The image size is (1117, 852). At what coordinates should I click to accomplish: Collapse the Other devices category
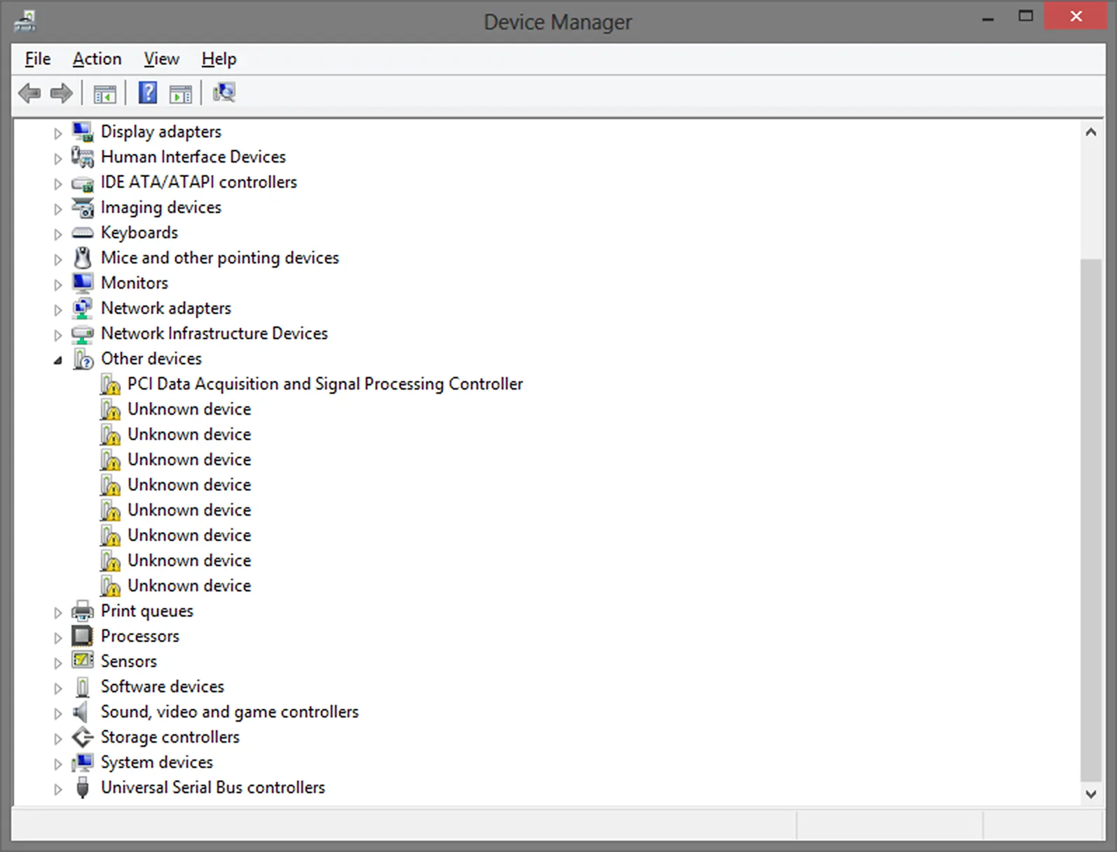(x=58, y=360)
